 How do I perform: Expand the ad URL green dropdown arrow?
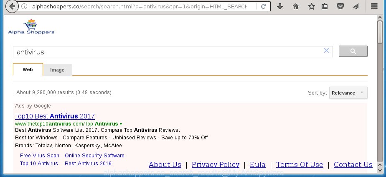(x=121, y=124)
